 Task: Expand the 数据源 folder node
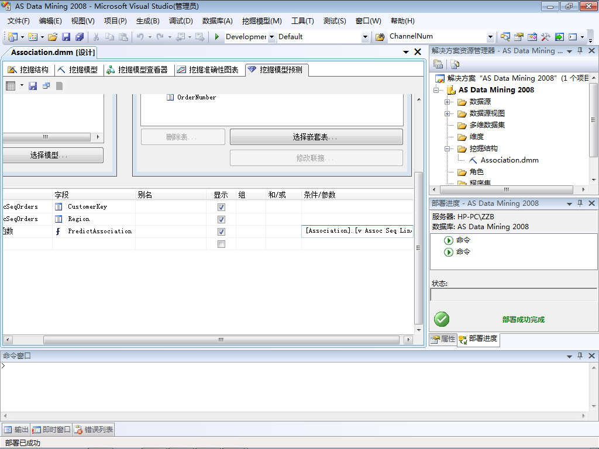click(447, 102)
